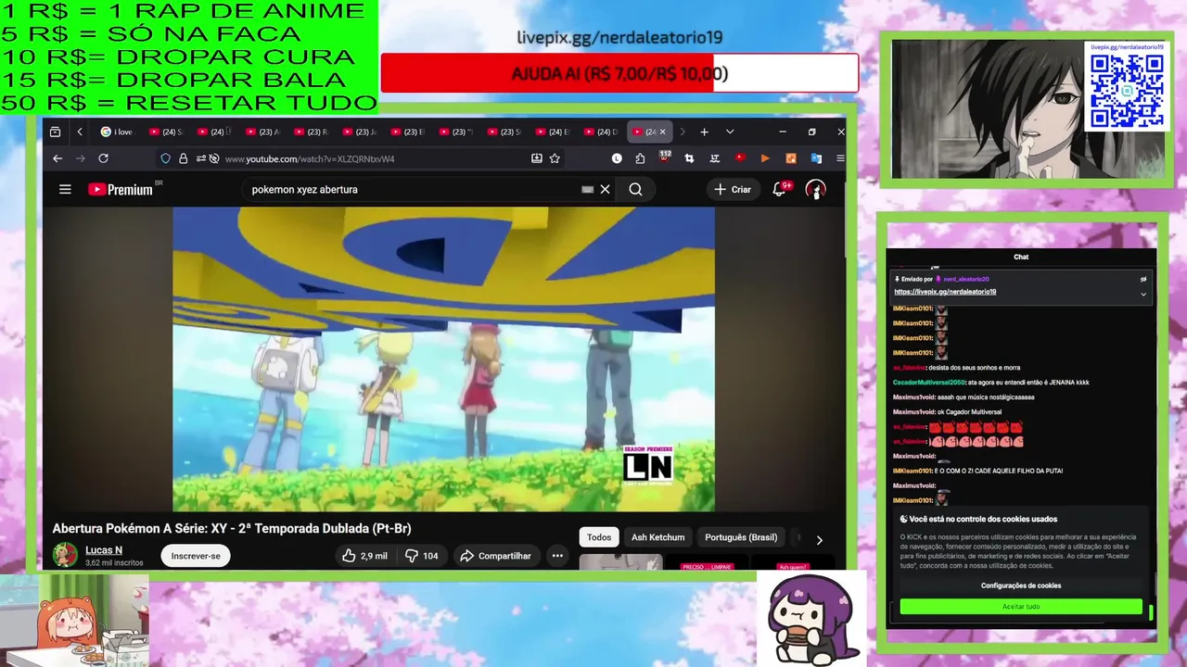Click the 'Inscrever-se' subscribe button
This screenshot has height=667, width=1187.
(x=196, y=556)
